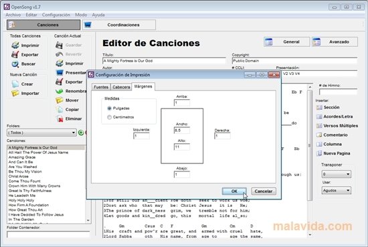Click the Izquierda margin field
The height and width of the screenshot is (247, 368).
(141, 136)
